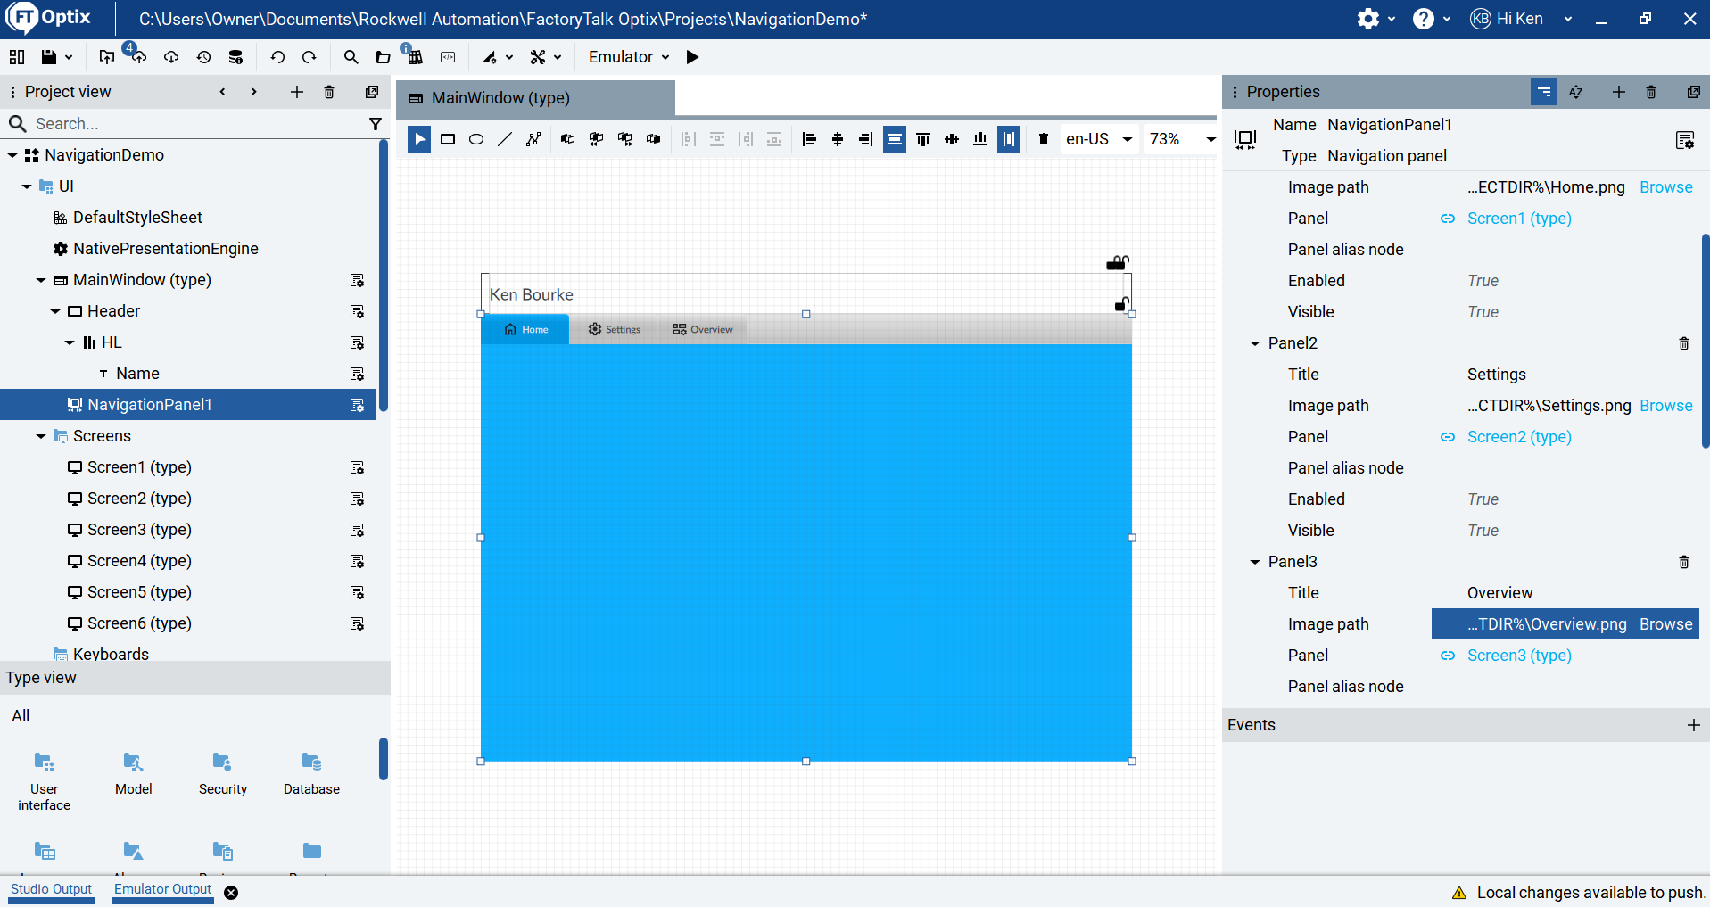
Task: Toggle the categorized properties view button
Action: coord(1544,92)
